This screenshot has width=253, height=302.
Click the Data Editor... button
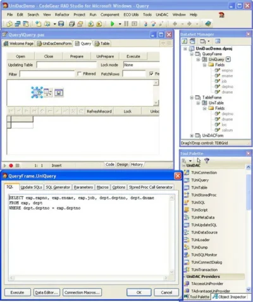click(x=47, y=293)
